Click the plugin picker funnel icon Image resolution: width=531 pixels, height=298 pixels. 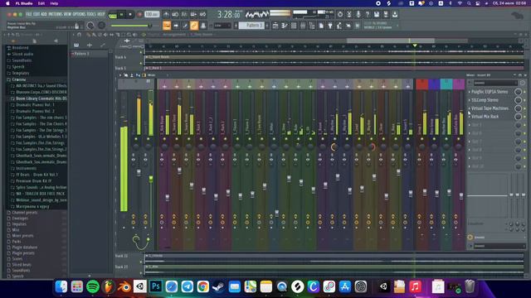pos(330,26)
